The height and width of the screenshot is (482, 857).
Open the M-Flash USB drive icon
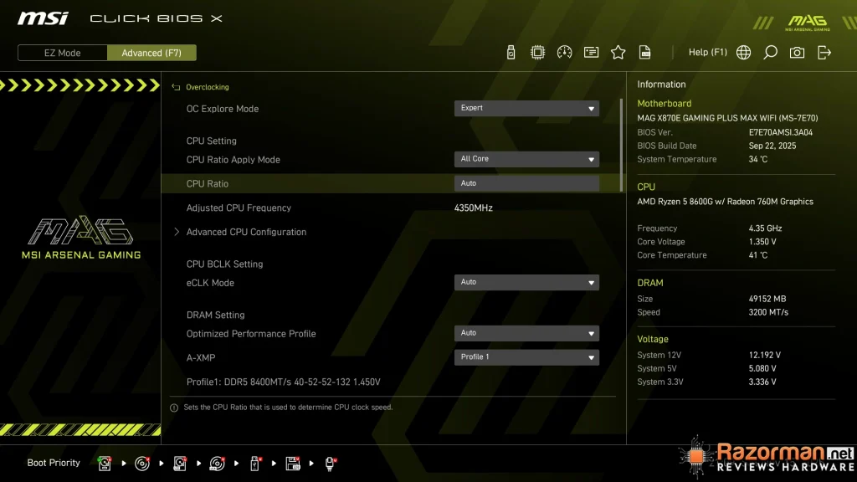click(x=511, y=53)
